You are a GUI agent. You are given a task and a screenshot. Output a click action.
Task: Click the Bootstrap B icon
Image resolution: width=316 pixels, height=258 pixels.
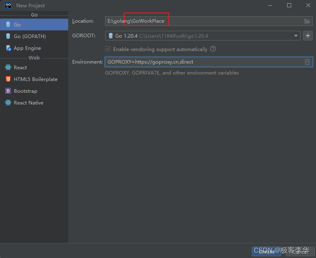[x=8, y=91]
